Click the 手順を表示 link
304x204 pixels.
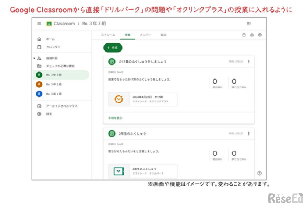115,118
